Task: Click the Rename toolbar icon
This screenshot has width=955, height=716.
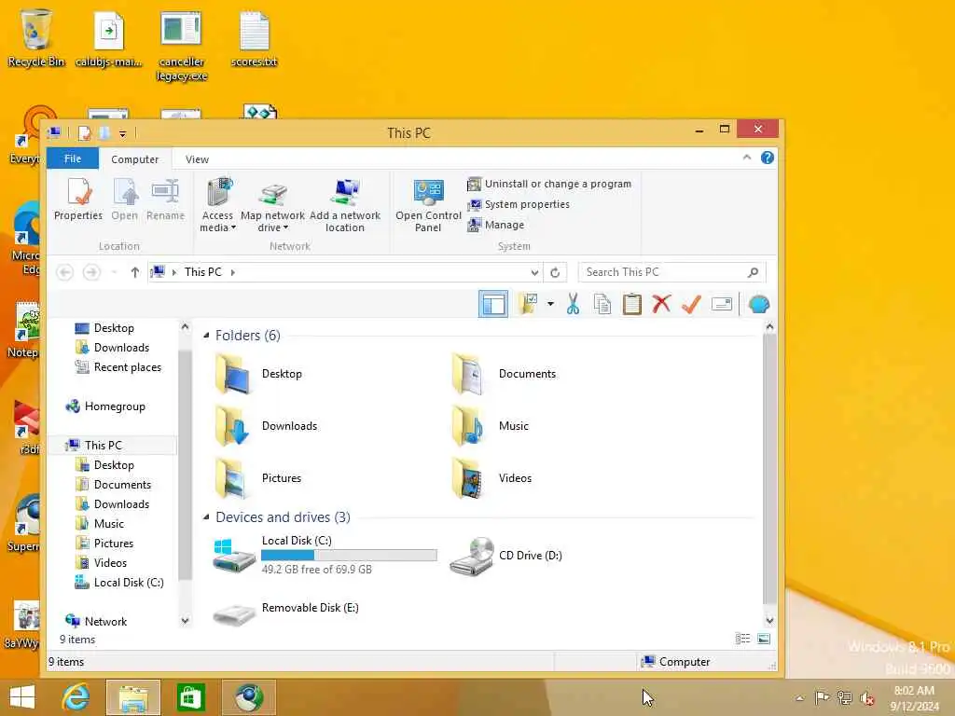Action: [x=722, y=304]
